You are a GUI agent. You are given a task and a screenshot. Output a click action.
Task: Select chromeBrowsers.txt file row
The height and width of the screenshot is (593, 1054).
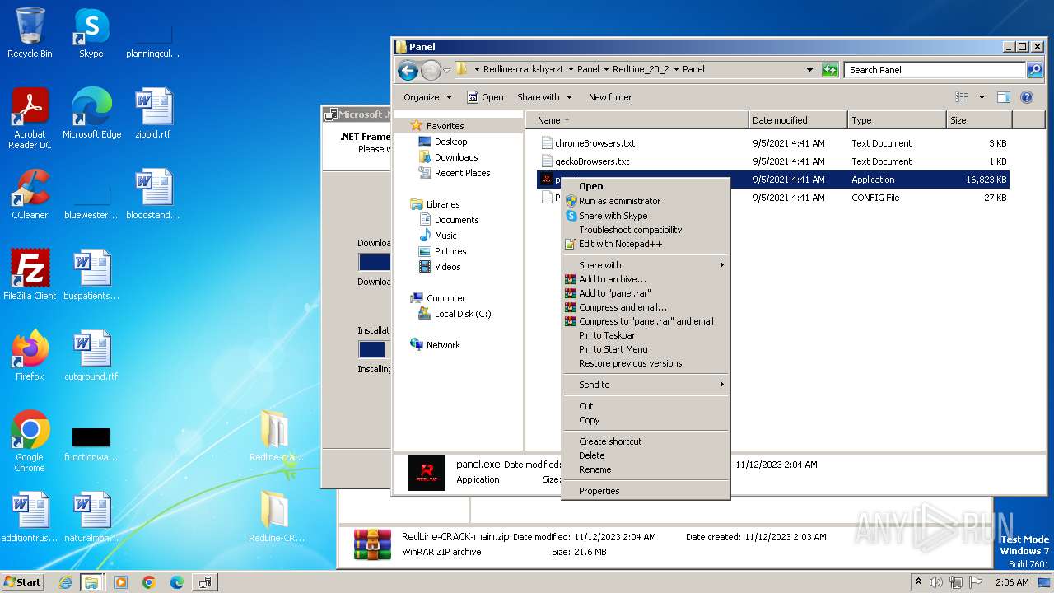pos(772,143)
